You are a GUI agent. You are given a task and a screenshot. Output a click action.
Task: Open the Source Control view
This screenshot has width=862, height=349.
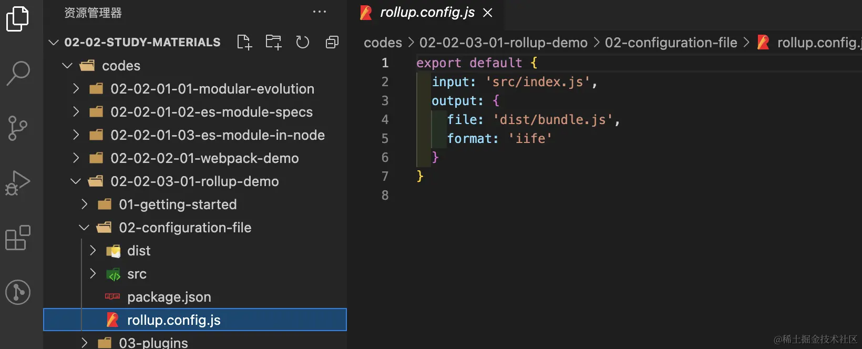pos(18,128)
